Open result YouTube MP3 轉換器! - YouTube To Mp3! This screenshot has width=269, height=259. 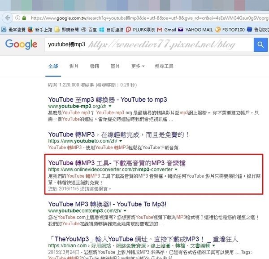click(x=107, y=204)
